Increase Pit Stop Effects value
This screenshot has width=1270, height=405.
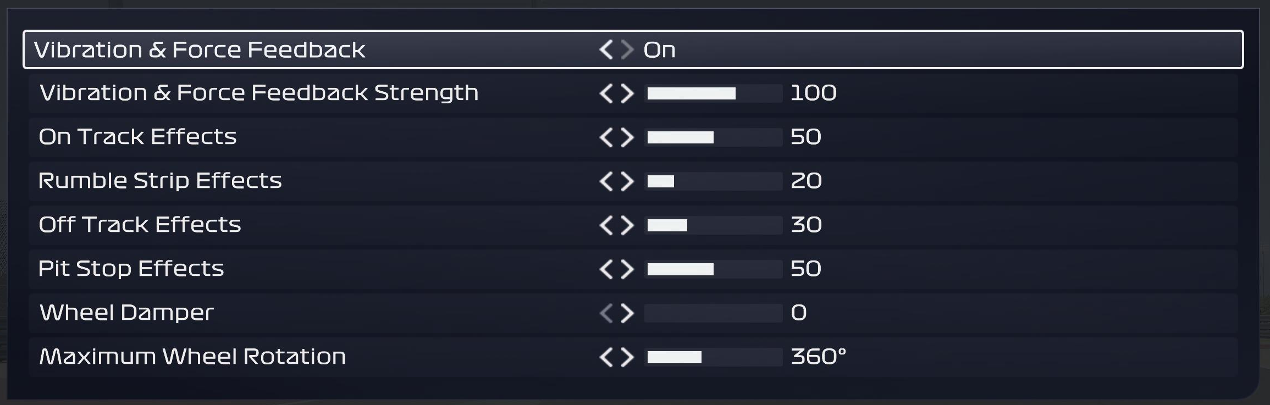point(627,269)
